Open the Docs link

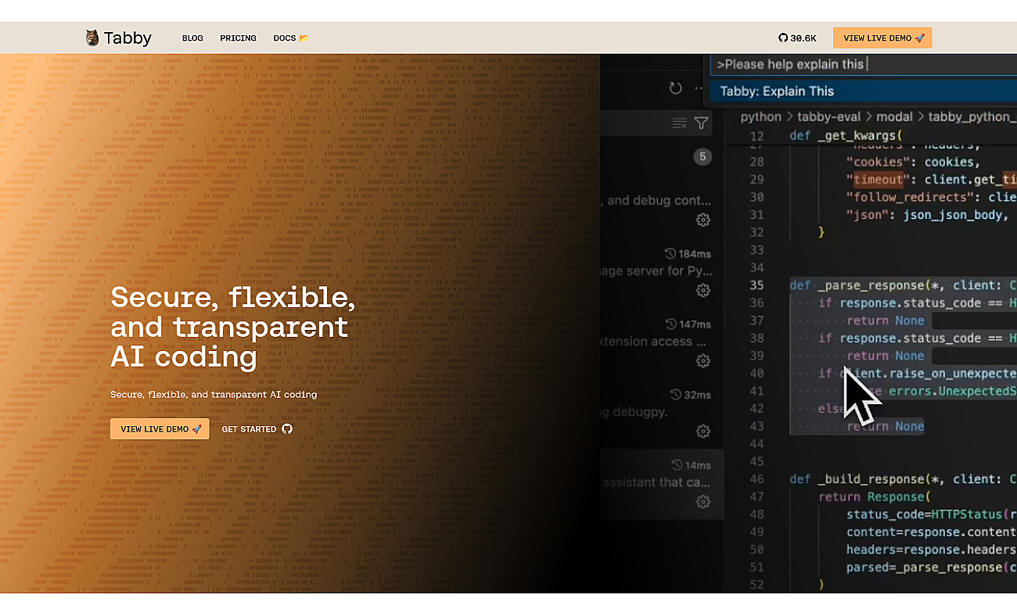(291, 38)
